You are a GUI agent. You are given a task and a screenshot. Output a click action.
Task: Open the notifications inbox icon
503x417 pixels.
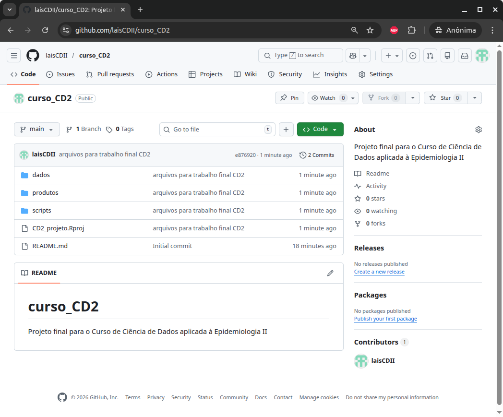tap(465, 56)
